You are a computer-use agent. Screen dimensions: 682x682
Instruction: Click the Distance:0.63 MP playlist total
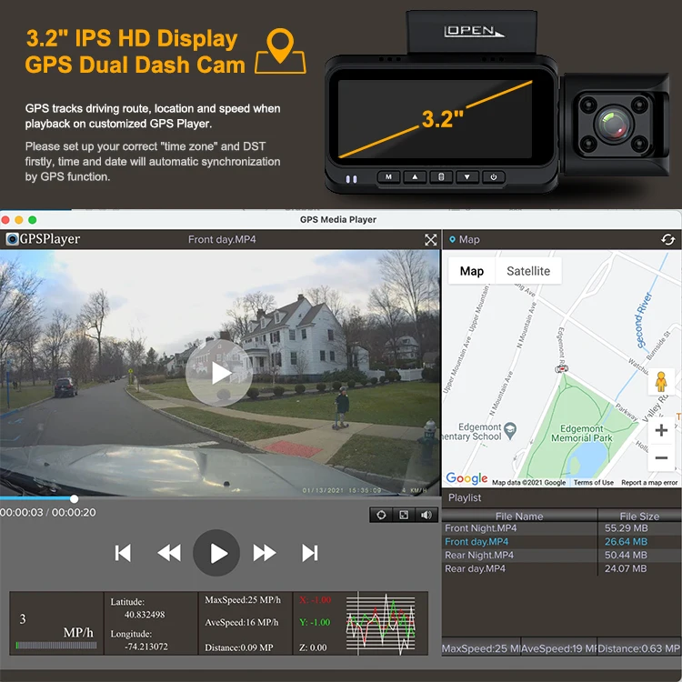coord(639,648)
